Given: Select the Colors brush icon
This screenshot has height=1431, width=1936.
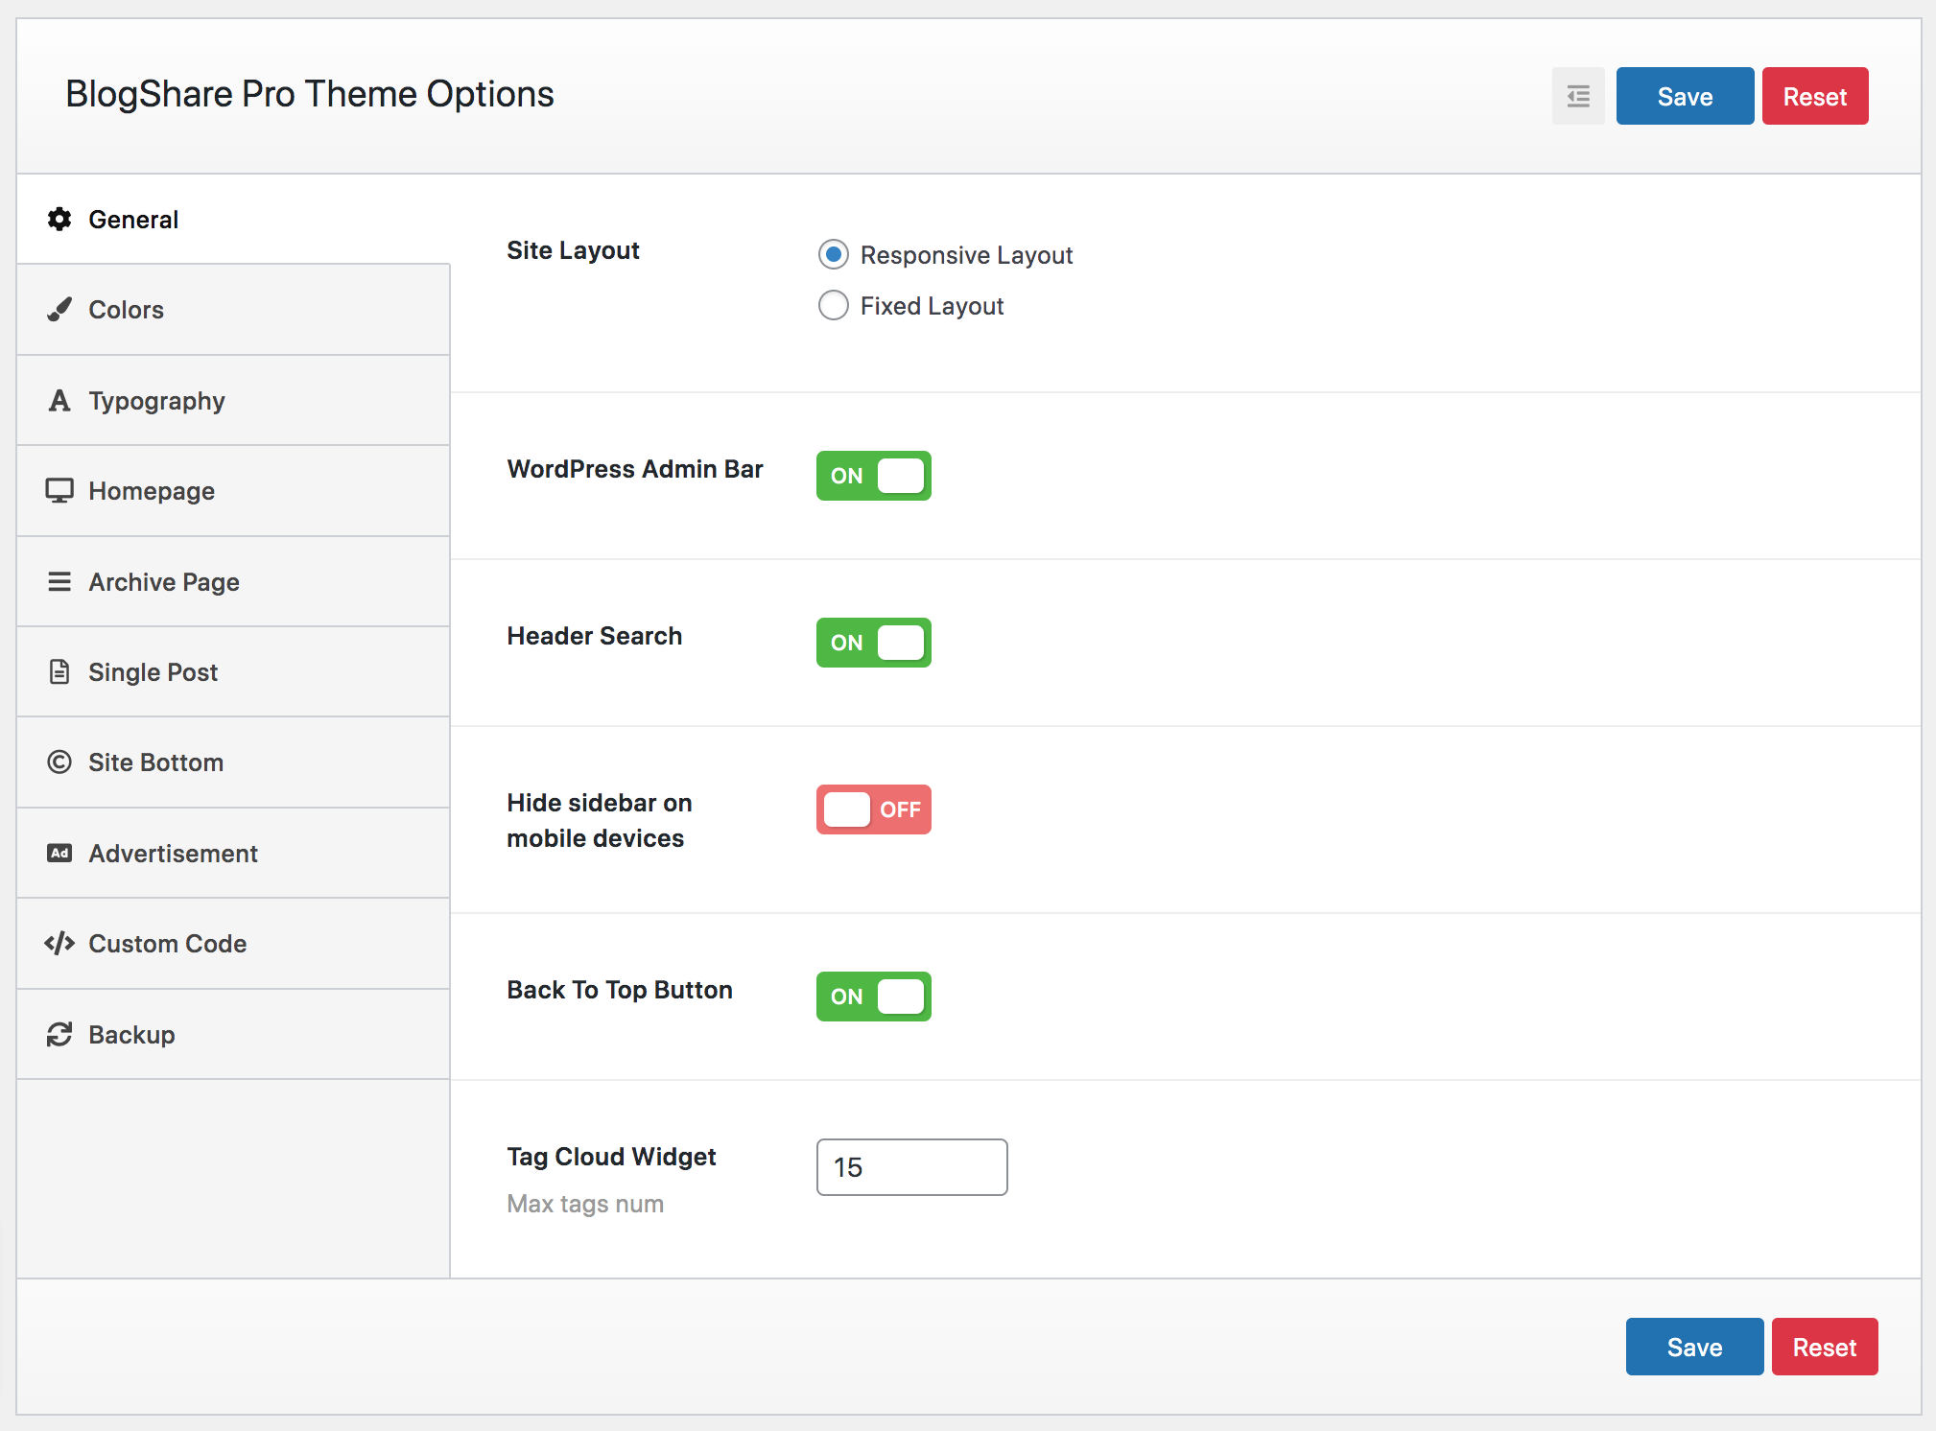Looking at the screenshot, I should click(x=59, y=309).
